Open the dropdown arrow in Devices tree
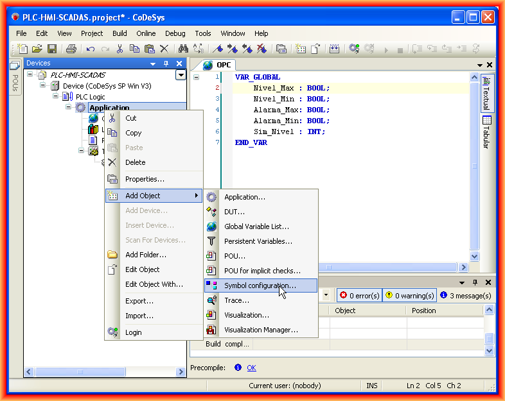Image resolution: width=505 pixels, height=401 pixels. click(181, 75)
